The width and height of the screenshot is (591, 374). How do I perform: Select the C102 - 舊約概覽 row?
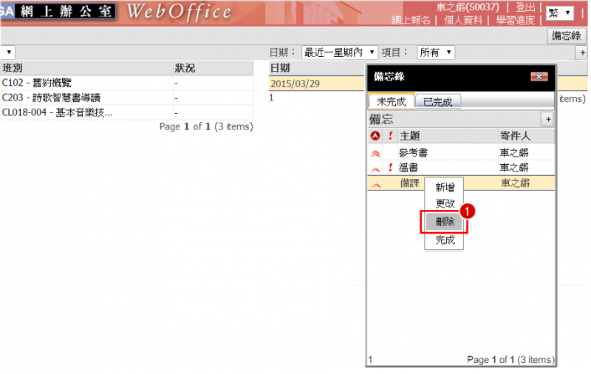pyautogui.click(x=126, y=83)
